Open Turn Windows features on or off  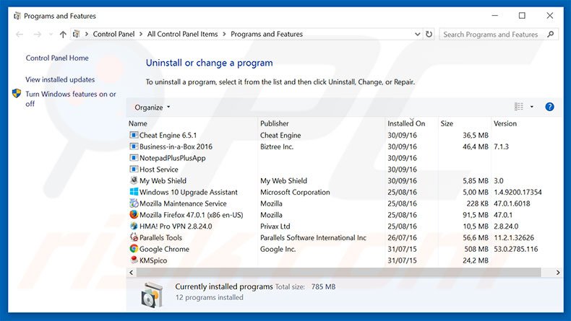[71, 99]
